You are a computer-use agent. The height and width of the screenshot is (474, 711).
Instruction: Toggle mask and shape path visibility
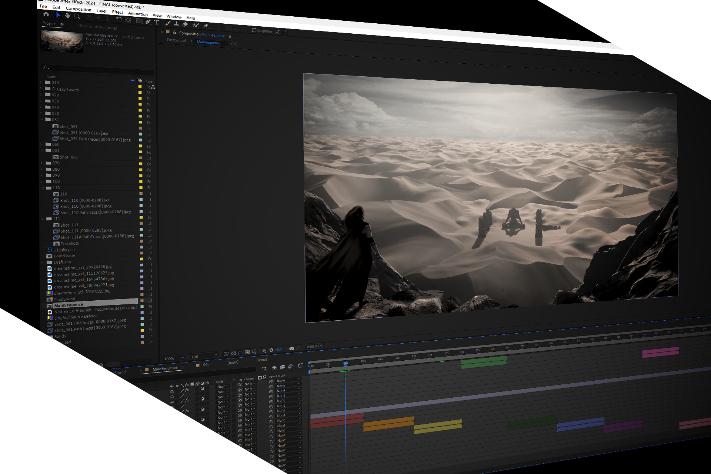(x=240, y=353)
